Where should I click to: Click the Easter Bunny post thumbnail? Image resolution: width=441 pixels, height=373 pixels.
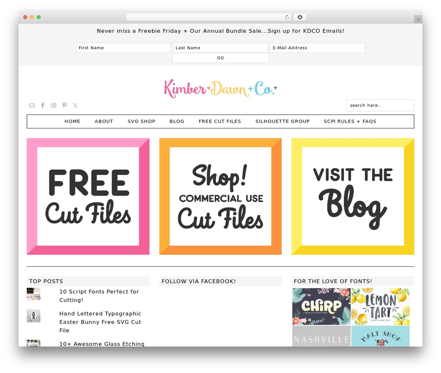pyautogui.click(x=33, y=316)
